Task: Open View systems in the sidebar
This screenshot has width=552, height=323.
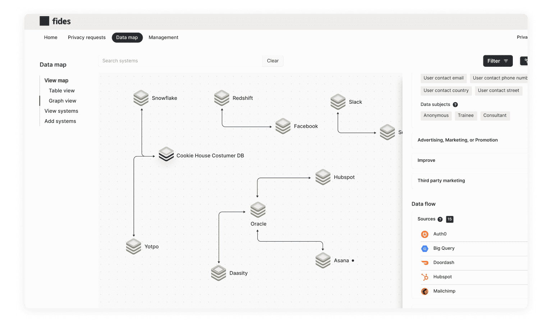Action: [61, 111]
